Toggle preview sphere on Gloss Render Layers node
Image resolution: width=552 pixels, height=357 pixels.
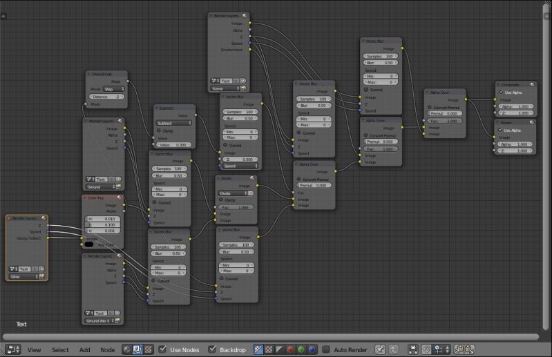[x=43, y=218]
